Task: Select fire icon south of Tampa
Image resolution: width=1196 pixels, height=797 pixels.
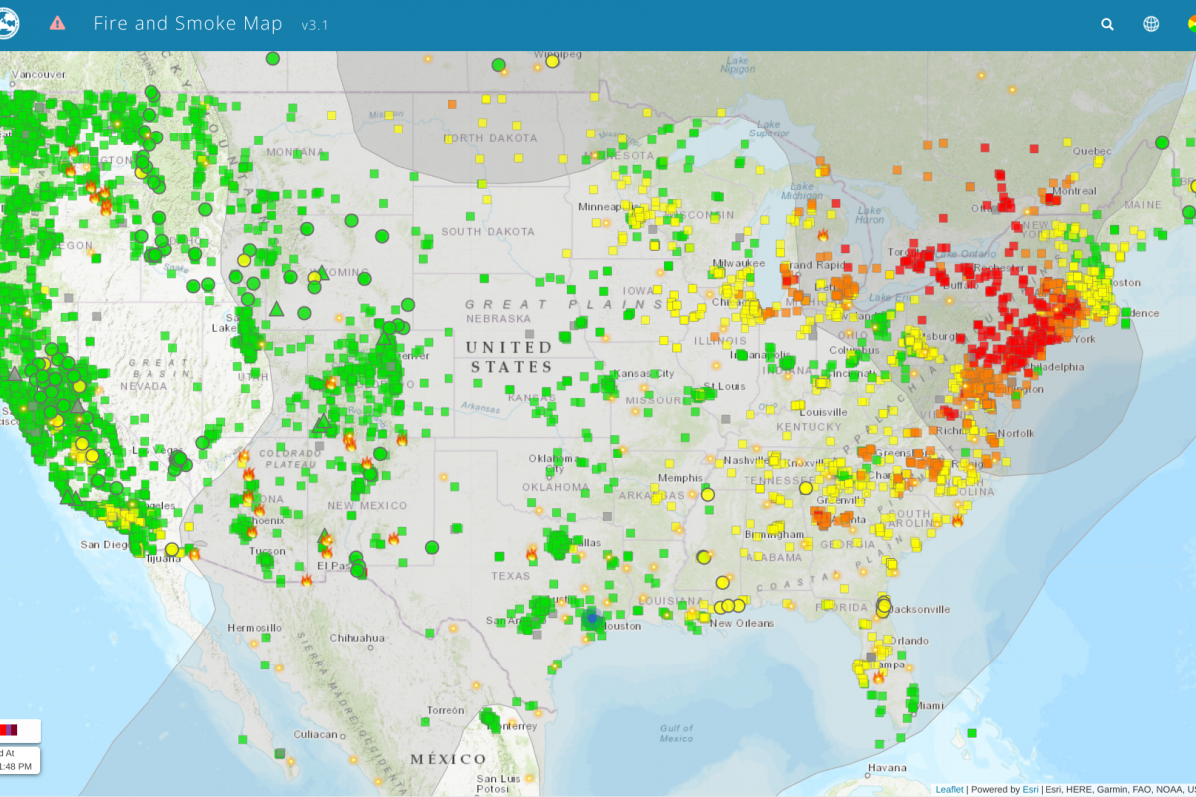Action: pos(879,676)
